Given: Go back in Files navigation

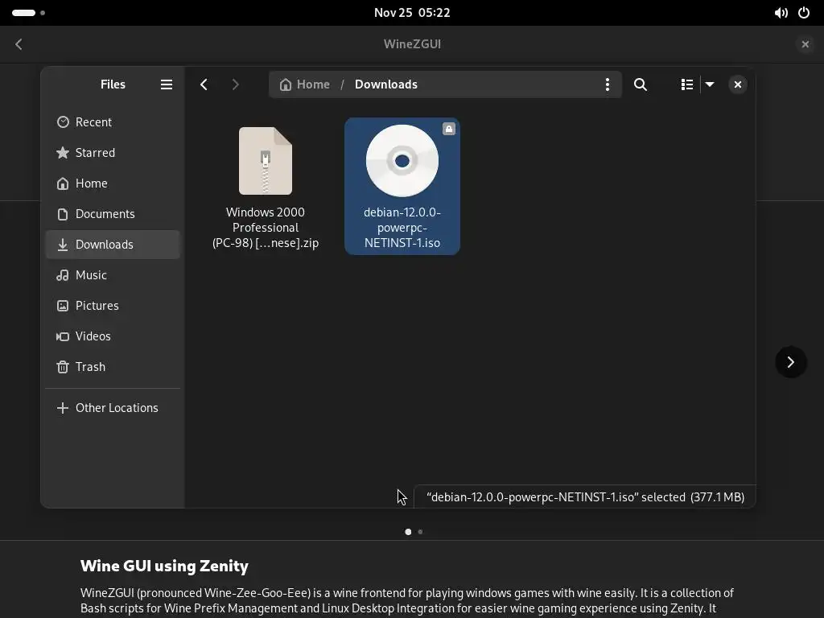Looking at the screenshot, I should click(204, 84).
